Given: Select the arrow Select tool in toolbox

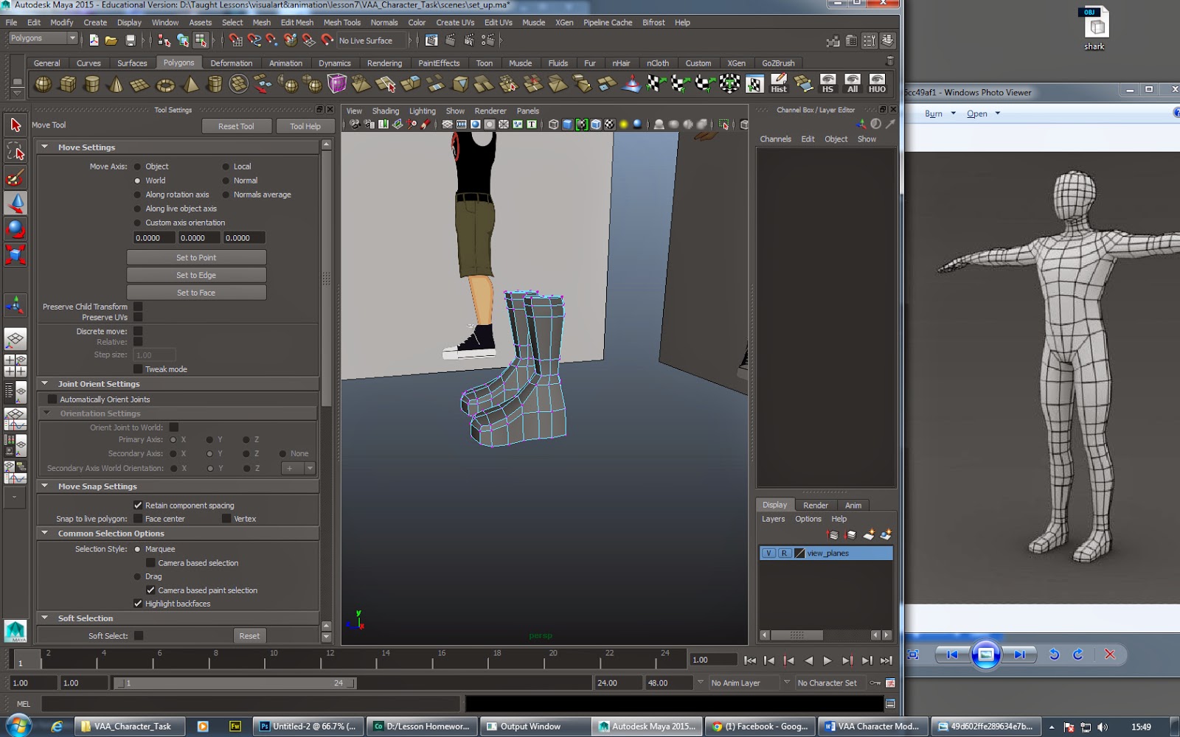Looking at the screenshot, I should (15, 125).
